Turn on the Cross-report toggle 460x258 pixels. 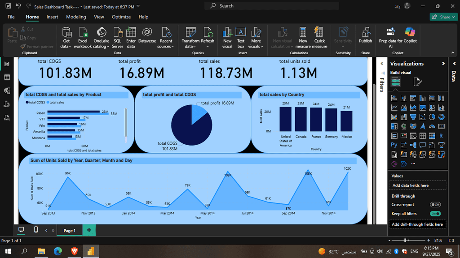[435, 205]
